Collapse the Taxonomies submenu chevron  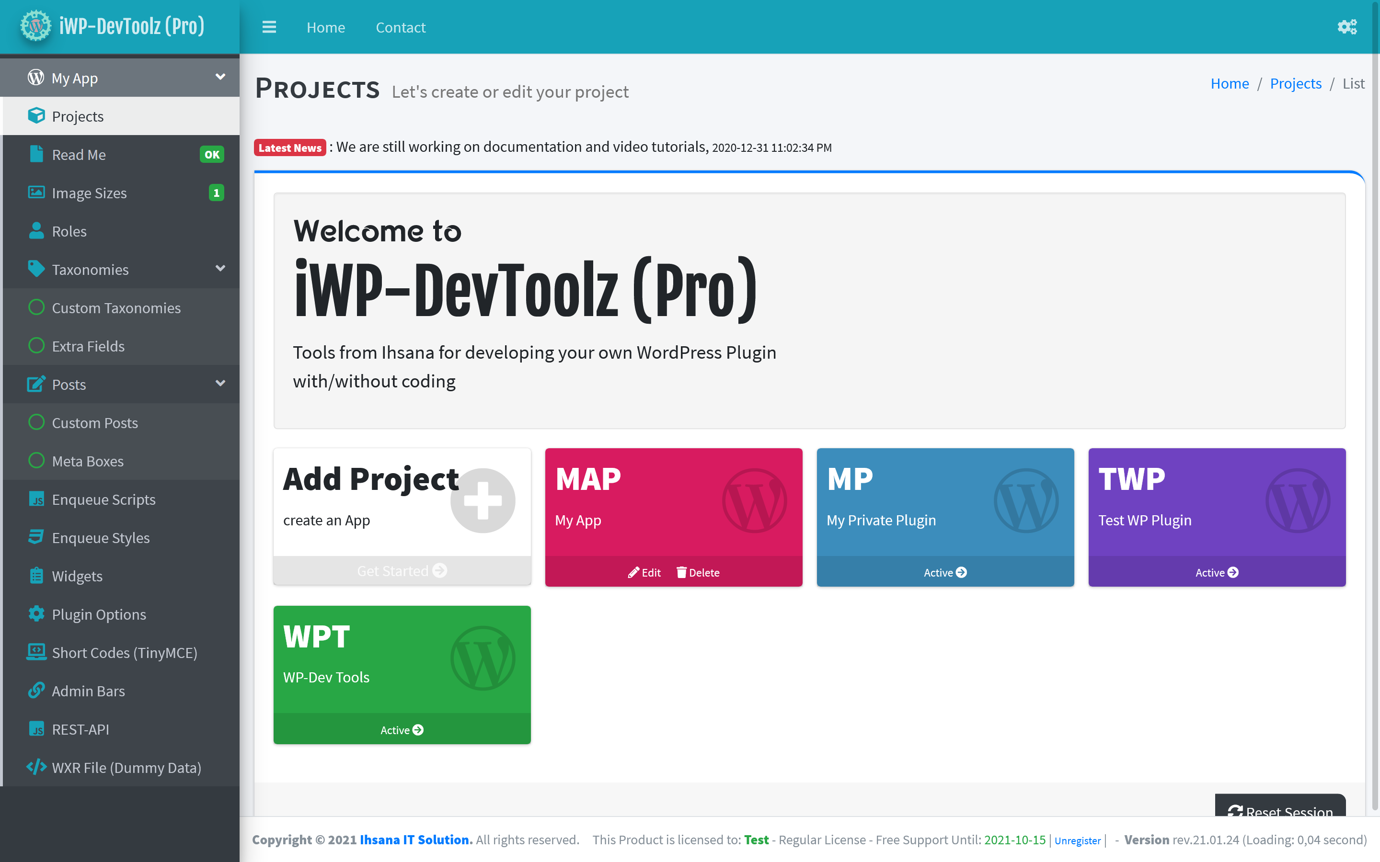[x=220, y=268]
